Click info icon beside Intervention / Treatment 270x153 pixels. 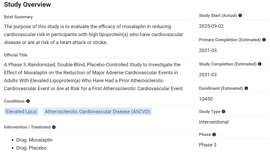[x=54, y=127]
